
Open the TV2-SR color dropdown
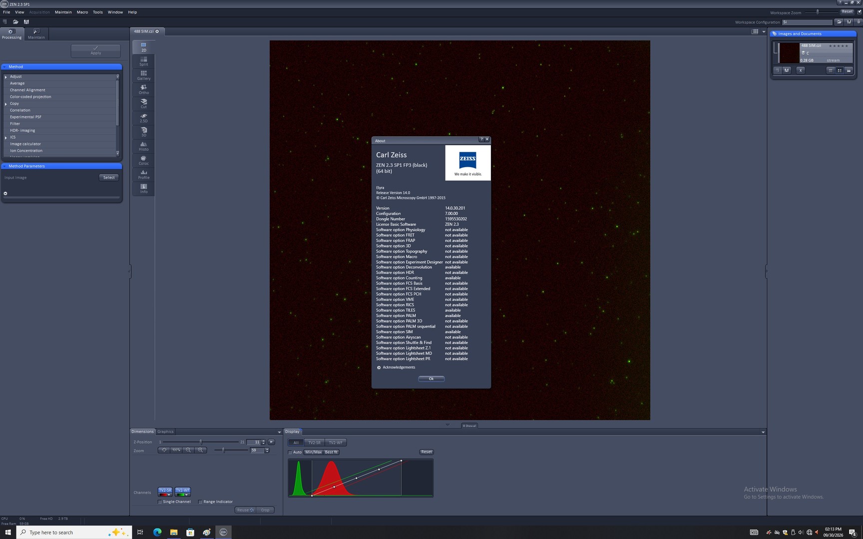[x=169, y=495]
